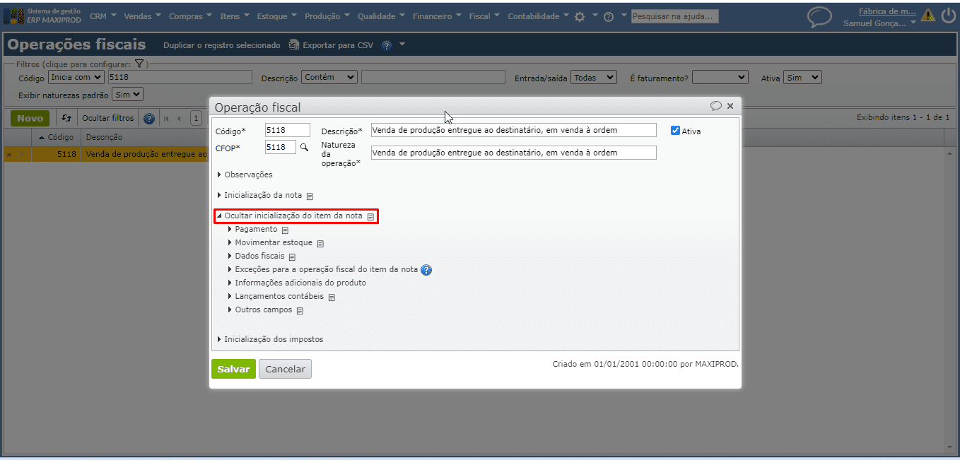Click the Novo button

click(x=30, y=118)
